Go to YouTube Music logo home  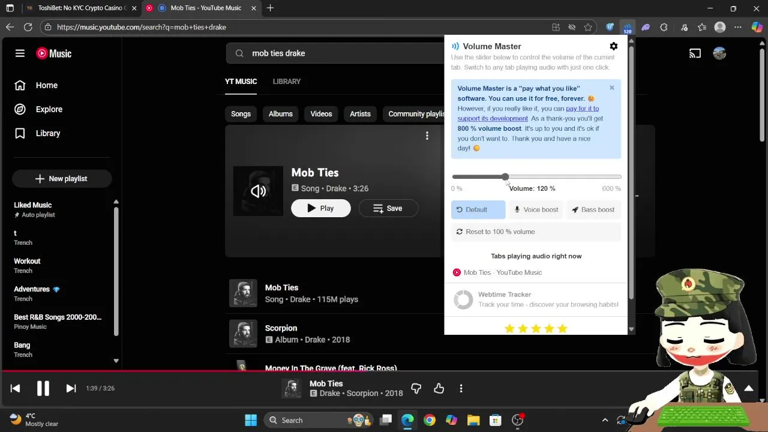pyautogui.click(x=54, y=53)
